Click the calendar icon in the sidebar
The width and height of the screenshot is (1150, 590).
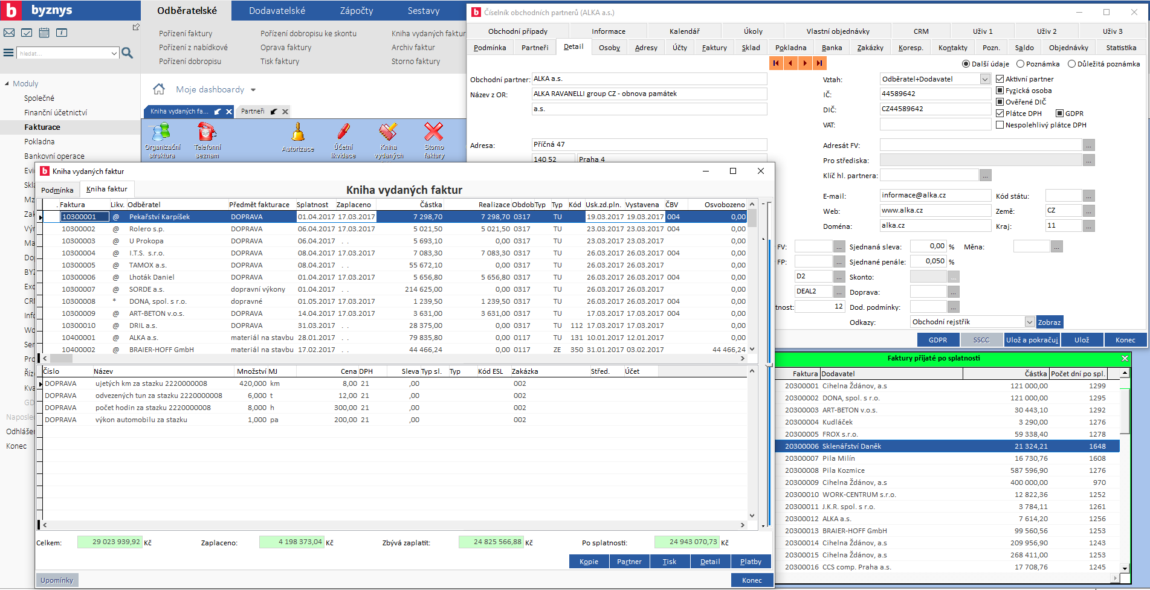[44, 33]
